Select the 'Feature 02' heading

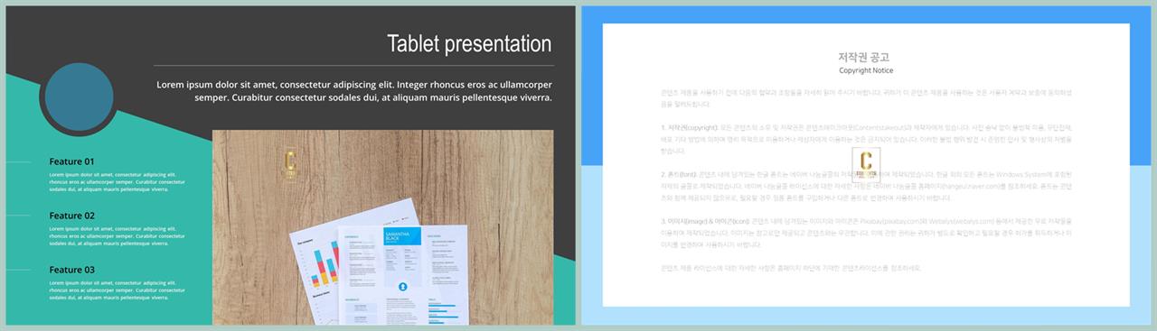point(72,216)
